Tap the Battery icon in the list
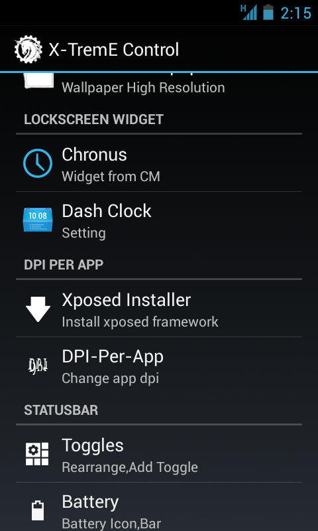Image resolution: width=318 pixels, height=531 pixels. point(38,510)
